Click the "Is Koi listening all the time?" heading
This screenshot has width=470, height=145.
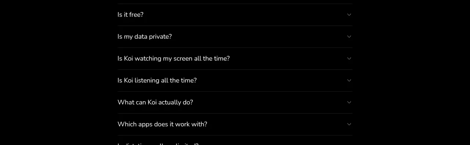pyautogui.click(x=157, y=80)
